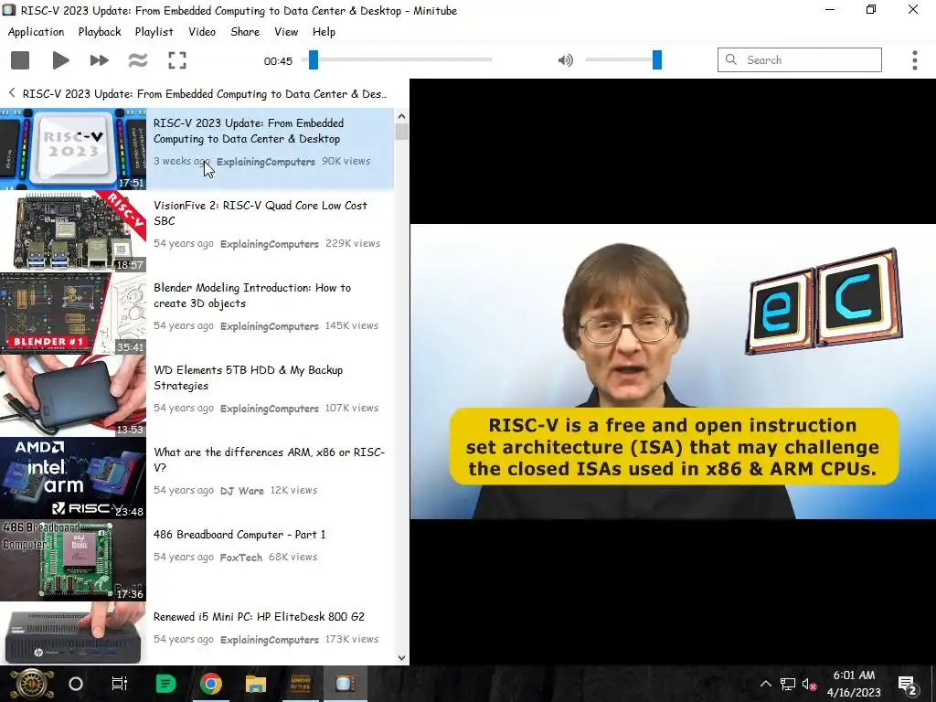The height and width of the screenshot is (702, 936).
Task: Open the muted speaker tray icon
Action: [809, 684]
